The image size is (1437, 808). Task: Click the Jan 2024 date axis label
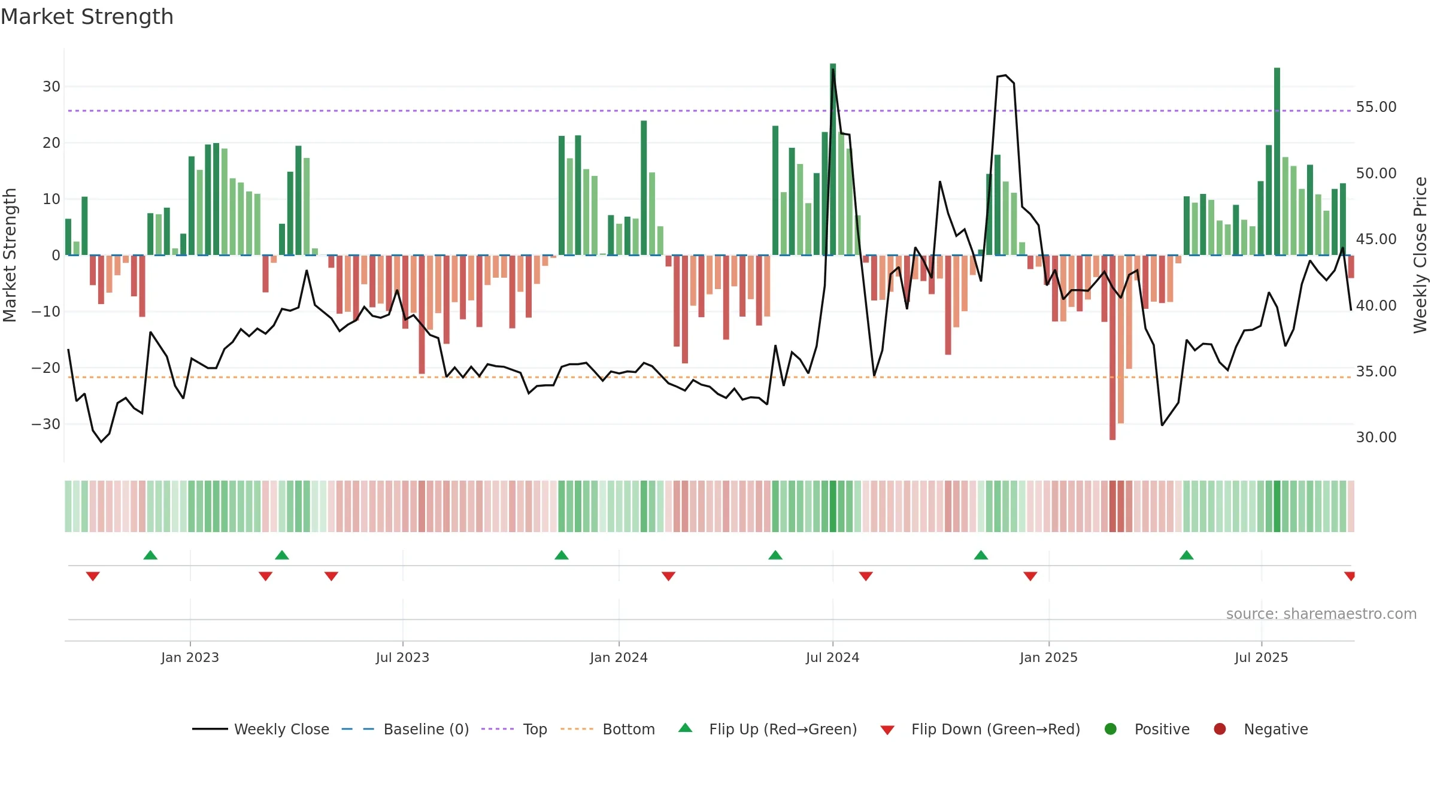[x=619, y=658]
